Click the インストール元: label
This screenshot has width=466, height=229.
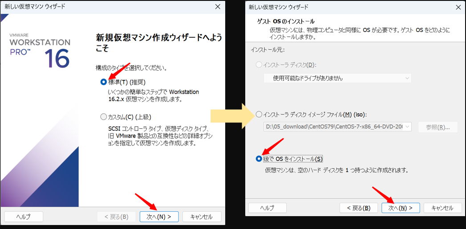coord(267,50)
